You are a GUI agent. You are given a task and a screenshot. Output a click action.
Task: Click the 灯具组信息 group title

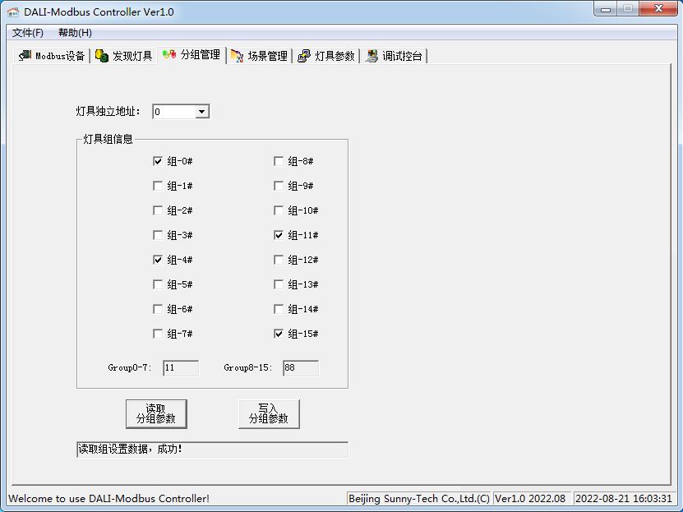[x=108, y=139]
